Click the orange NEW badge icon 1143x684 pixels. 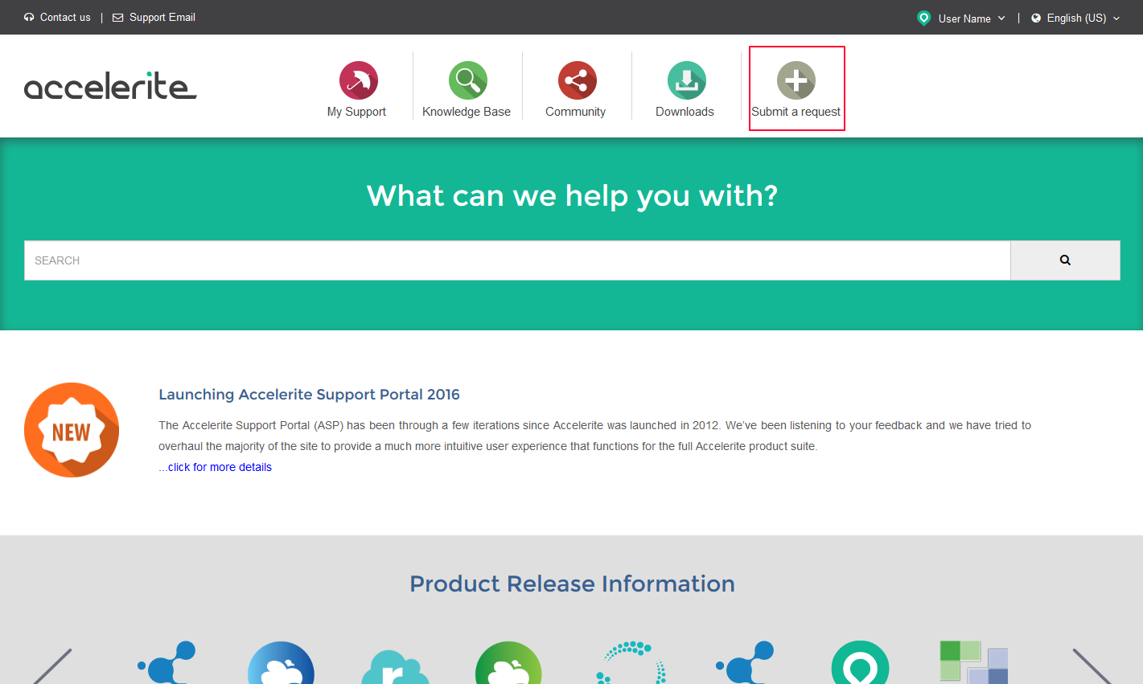tap(72, 430)
